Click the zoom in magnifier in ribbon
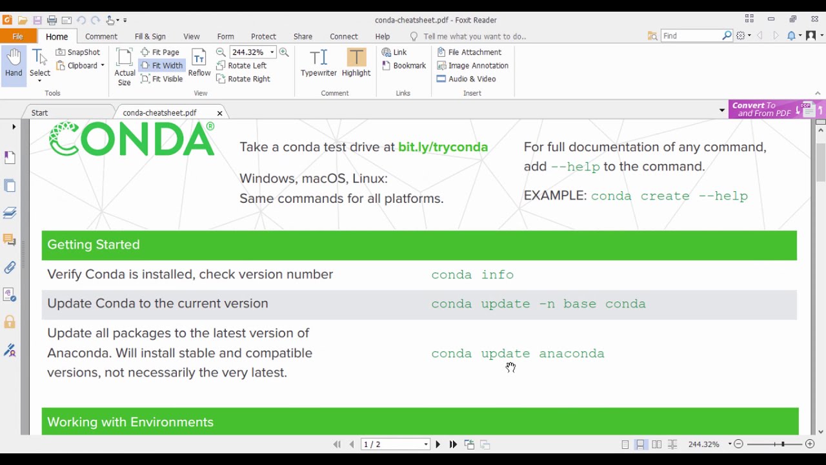The width and height of the screenshot is (826, 465). pyautogui.click(x=284, y=52)
